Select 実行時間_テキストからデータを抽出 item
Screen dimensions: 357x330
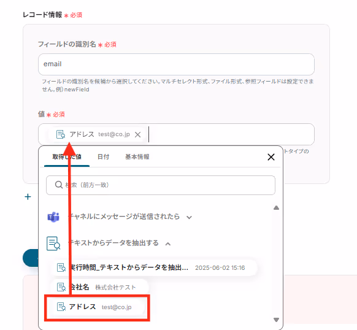point(155,267)
